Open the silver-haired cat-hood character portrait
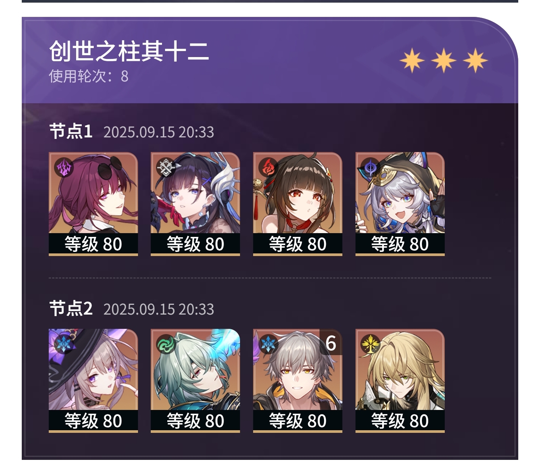This screenshot has width=540, height=464. pyautogui.click(x=400, y=204)
